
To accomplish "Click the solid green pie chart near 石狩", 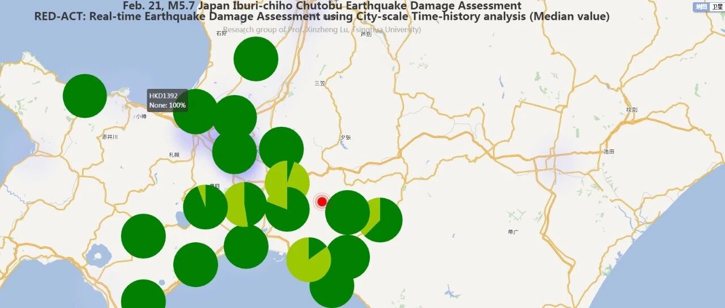I will 255,59.
